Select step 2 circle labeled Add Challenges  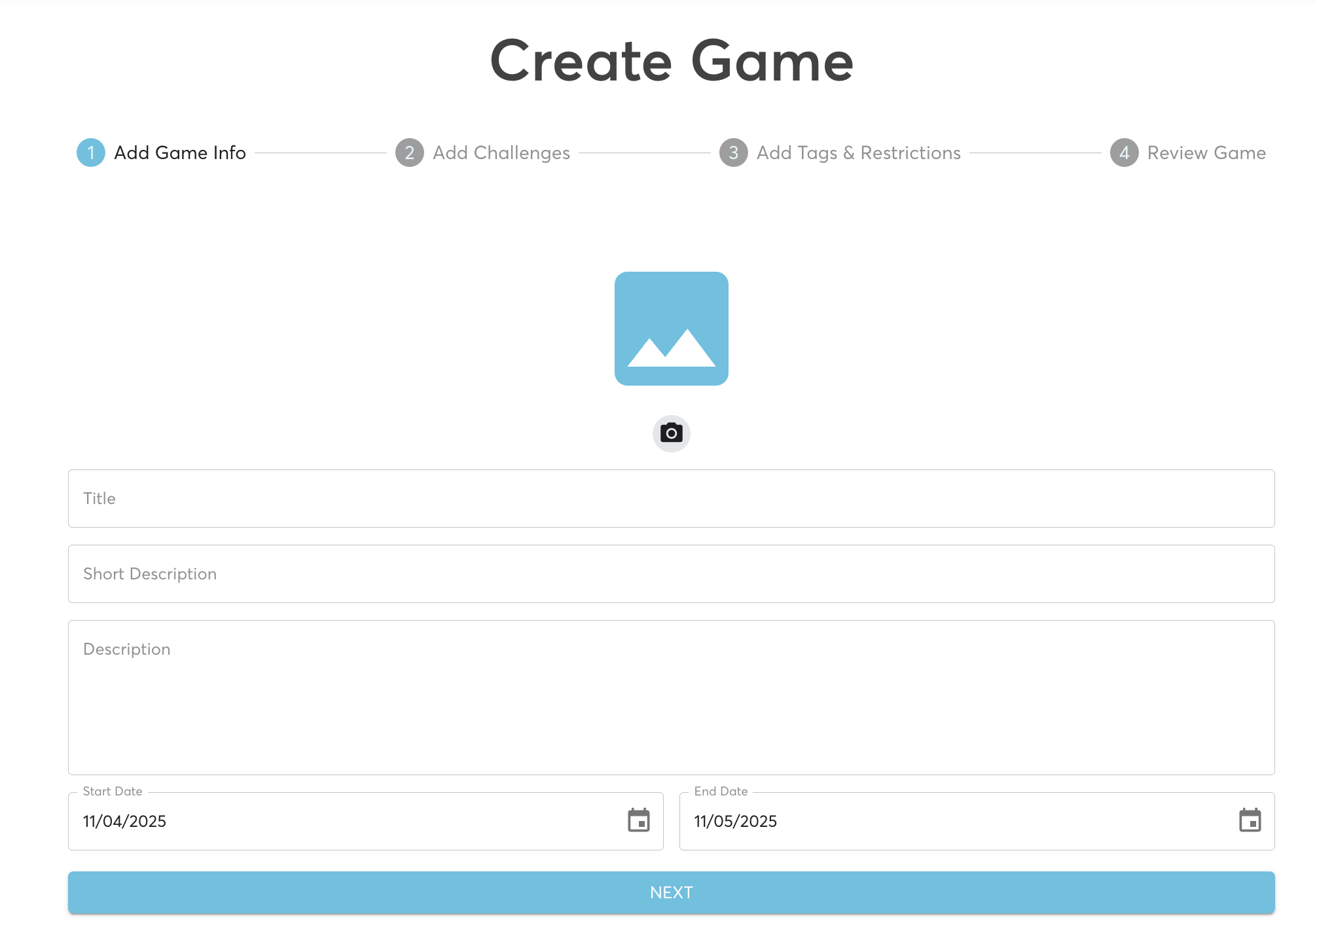(x=409, y=153)
